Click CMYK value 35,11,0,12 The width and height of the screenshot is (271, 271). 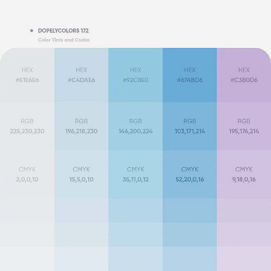click(135, 179)
